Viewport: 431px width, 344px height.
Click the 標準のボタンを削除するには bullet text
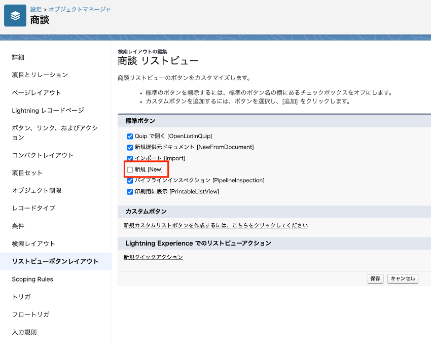(x=269, y=93)
